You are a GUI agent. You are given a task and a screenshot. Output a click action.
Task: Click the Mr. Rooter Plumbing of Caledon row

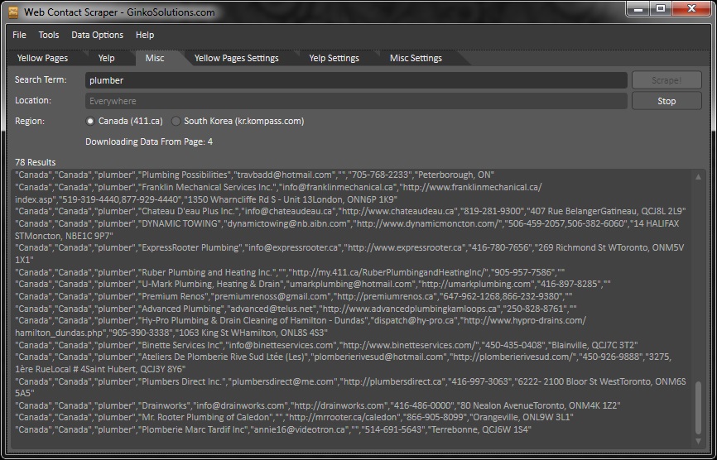295,417
